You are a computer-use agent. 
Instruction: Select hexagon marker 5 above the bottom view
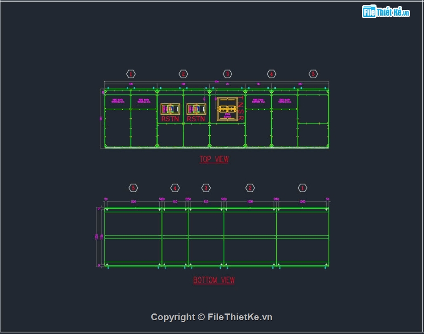(133, 188)
